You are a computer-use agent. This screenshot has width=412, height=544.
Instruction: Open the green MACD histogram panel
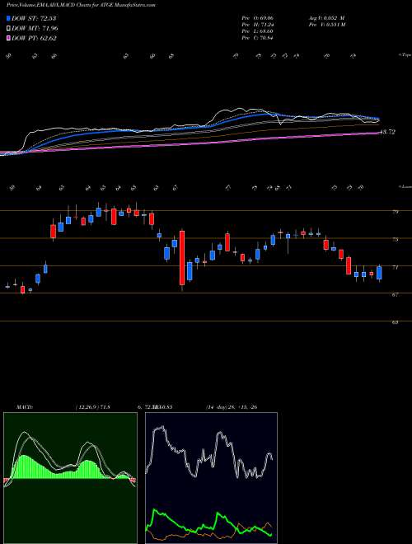pyautogui.click(x=70, y=478)
